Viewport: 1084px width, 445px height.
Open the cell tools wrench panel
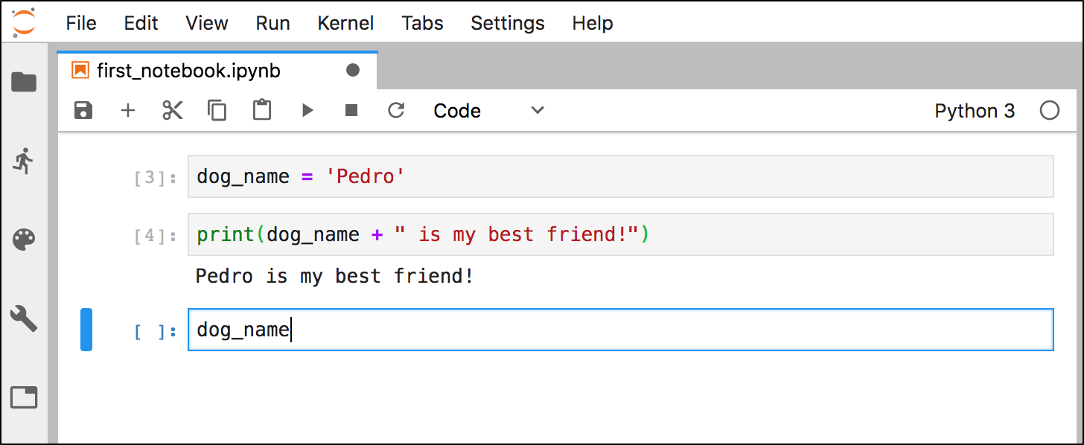point(25,318)
